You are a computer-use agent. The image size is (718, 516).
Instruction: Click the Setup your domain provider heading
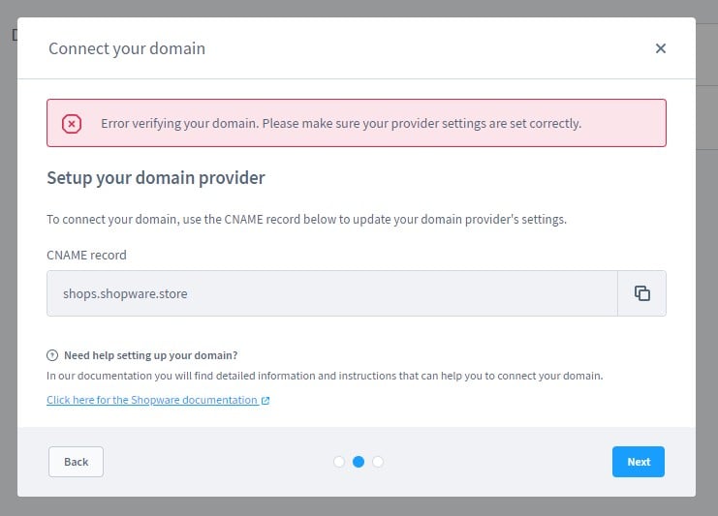pyautogui.click(x=156, y=178)
